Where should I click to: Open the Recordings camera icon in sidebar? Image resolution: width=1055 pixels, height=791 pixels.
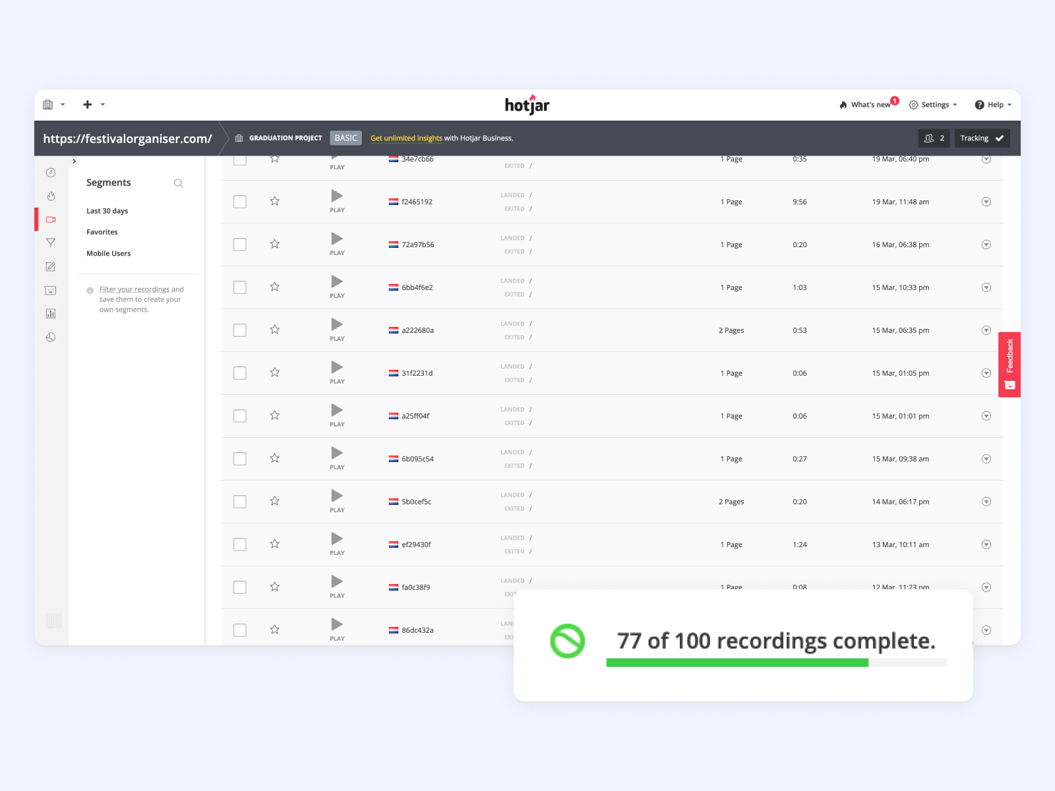click(x=51, y=220)
